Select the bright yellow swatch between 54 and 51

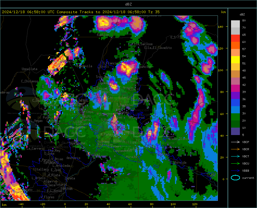point(235,60)
